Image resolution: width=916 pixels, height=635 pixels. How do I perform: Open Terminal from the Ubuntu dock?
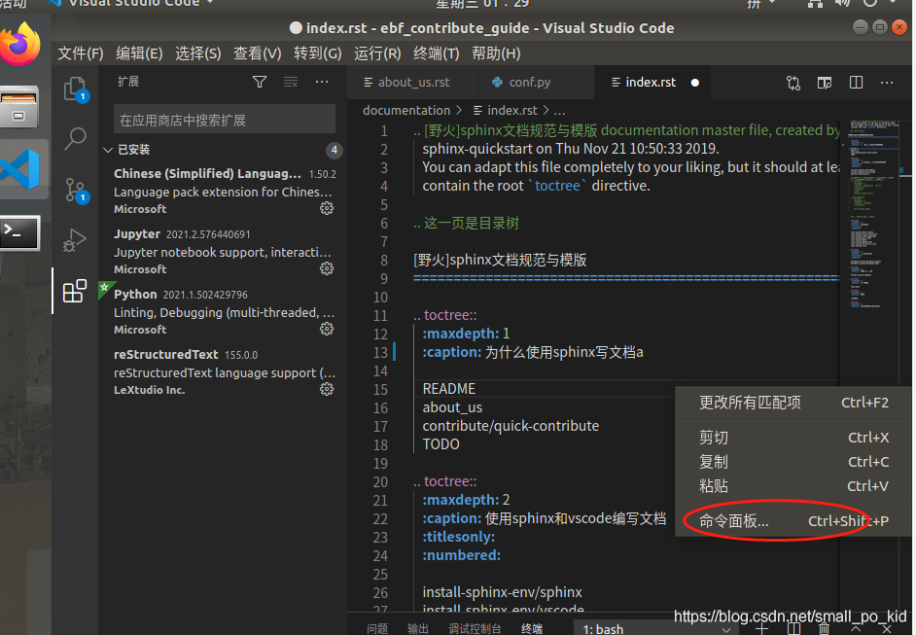[x=19, y=233]
